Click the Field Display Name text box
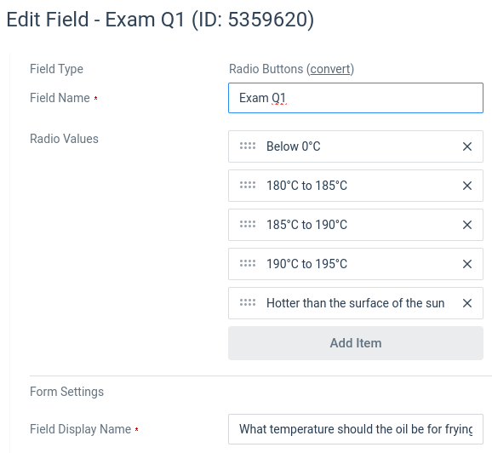492x453 pixels. [356, 429]
